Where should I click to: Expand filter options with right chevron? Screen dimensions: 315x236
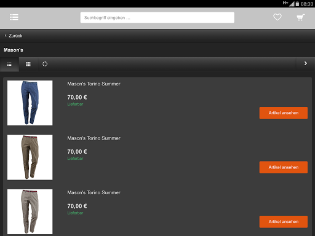pos(306,63)
